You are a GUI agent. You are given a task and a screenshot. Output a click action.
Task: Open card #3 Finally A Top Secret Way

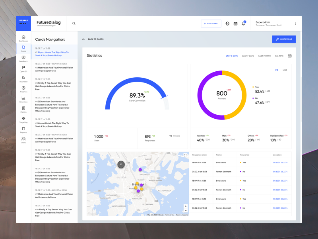click(54, 84)
